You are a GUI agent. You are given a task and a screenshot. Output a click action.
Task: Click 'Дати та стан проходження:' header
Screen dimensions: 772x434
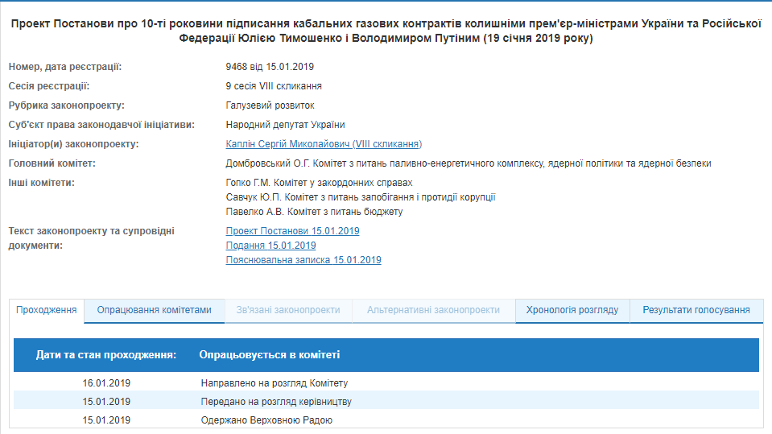(x=105, y=355)
